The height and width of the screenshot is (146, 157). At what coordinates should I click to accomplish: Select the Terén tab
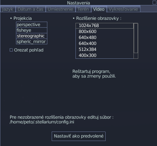coord(83,9)
